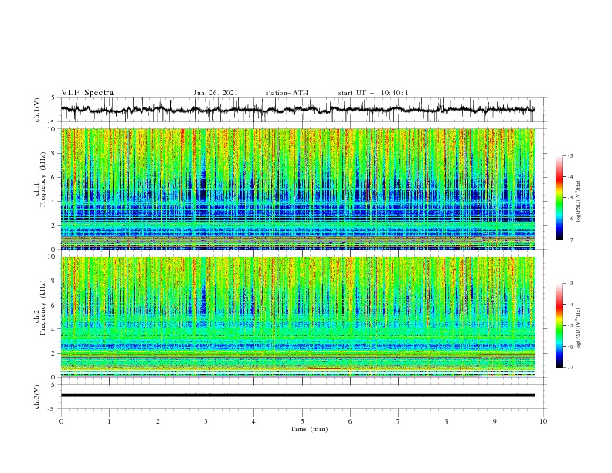Click the "-7" value on the ch.2 colorbar
The width and height of the screenshot is (612, 473).
pyautogui.click(x=569, y=368)
